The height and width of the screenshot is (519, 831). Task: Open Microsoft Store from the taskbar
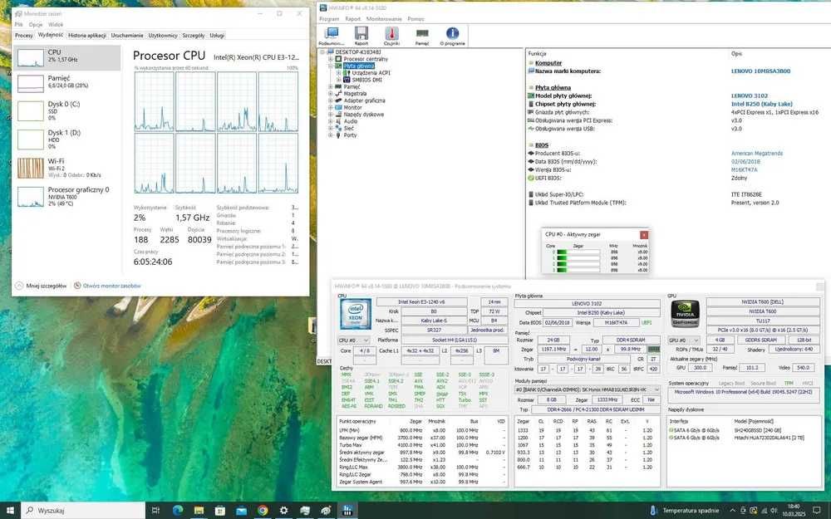click(220, 511)
